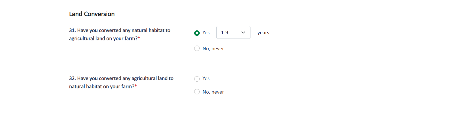The width and height of the screenshot is (460, 115).
Task: Click 'No, never' label text of question 31
Action: (213, 49)
